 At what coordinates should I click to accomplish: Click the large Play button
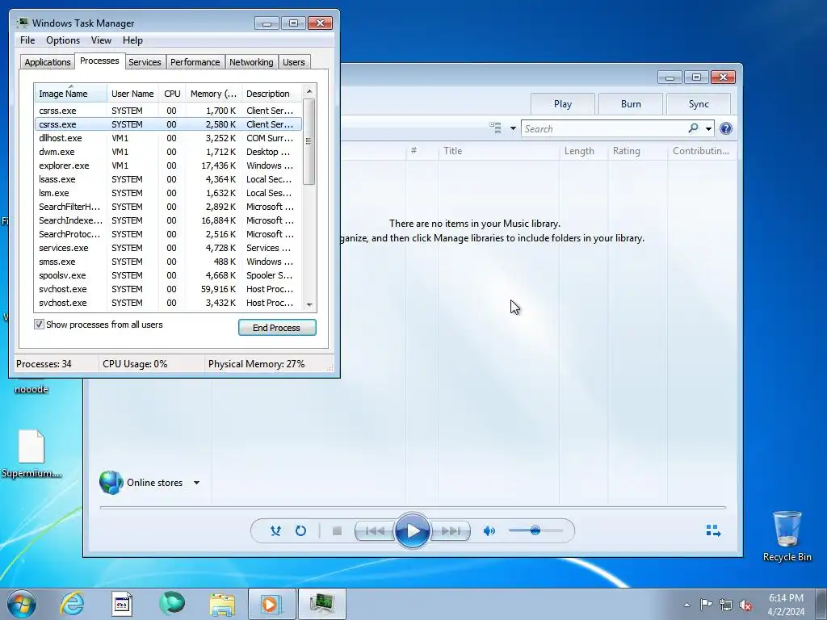tap(413, 531)
